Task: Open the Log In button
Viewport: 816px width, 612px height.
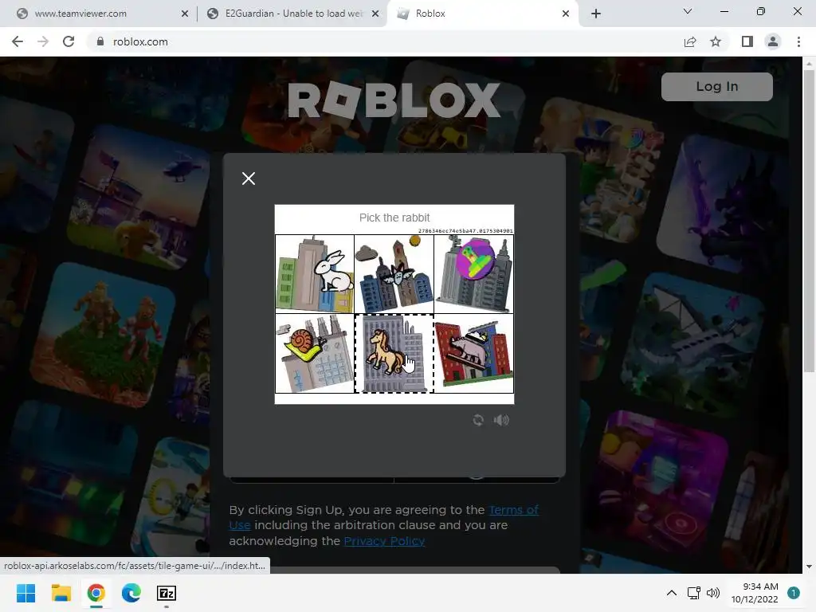Action: click(716, 86)
